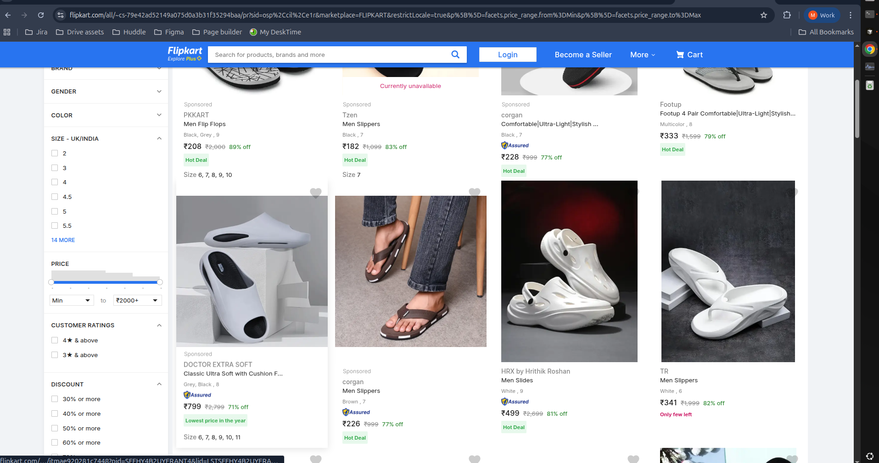The height and width of the screenshot is (463, 879).
Task: Click the maximum price slider handle
Action: (160, 282)
